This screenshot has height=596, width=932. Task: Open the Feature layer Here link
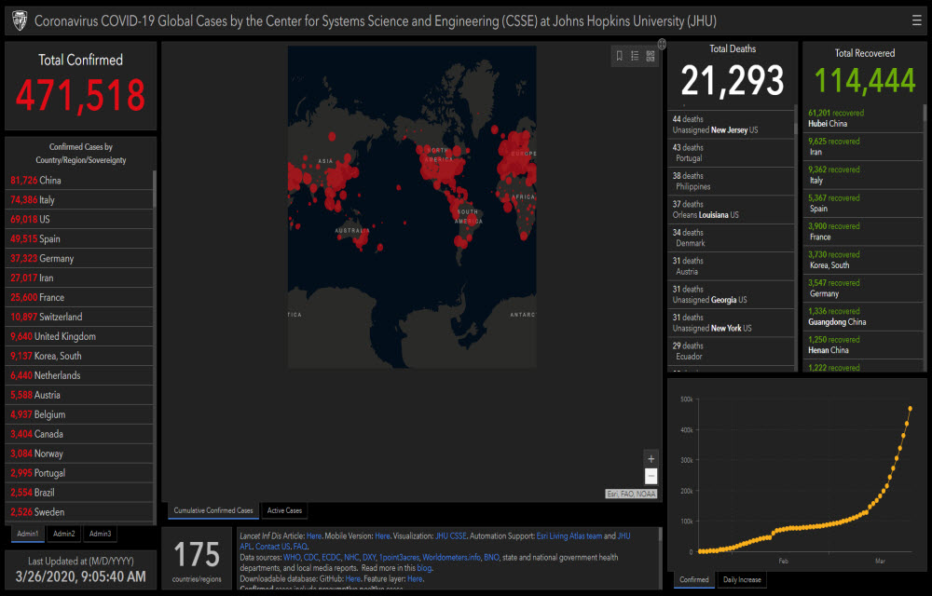(x=415, y=579)
